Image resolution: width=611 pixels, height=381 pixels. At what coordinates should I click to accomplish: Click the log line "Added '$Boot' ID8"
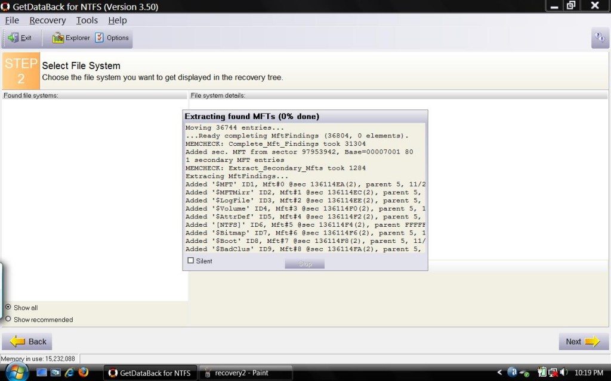coord(305,241)
